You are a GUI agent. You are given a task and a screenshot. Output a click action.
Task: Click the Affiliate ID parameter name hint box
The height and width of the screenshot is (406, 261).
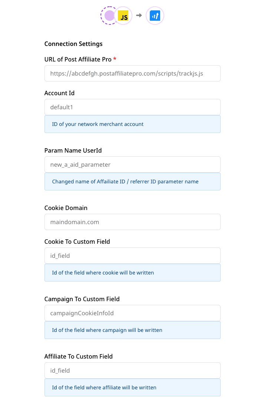point(132,182)
